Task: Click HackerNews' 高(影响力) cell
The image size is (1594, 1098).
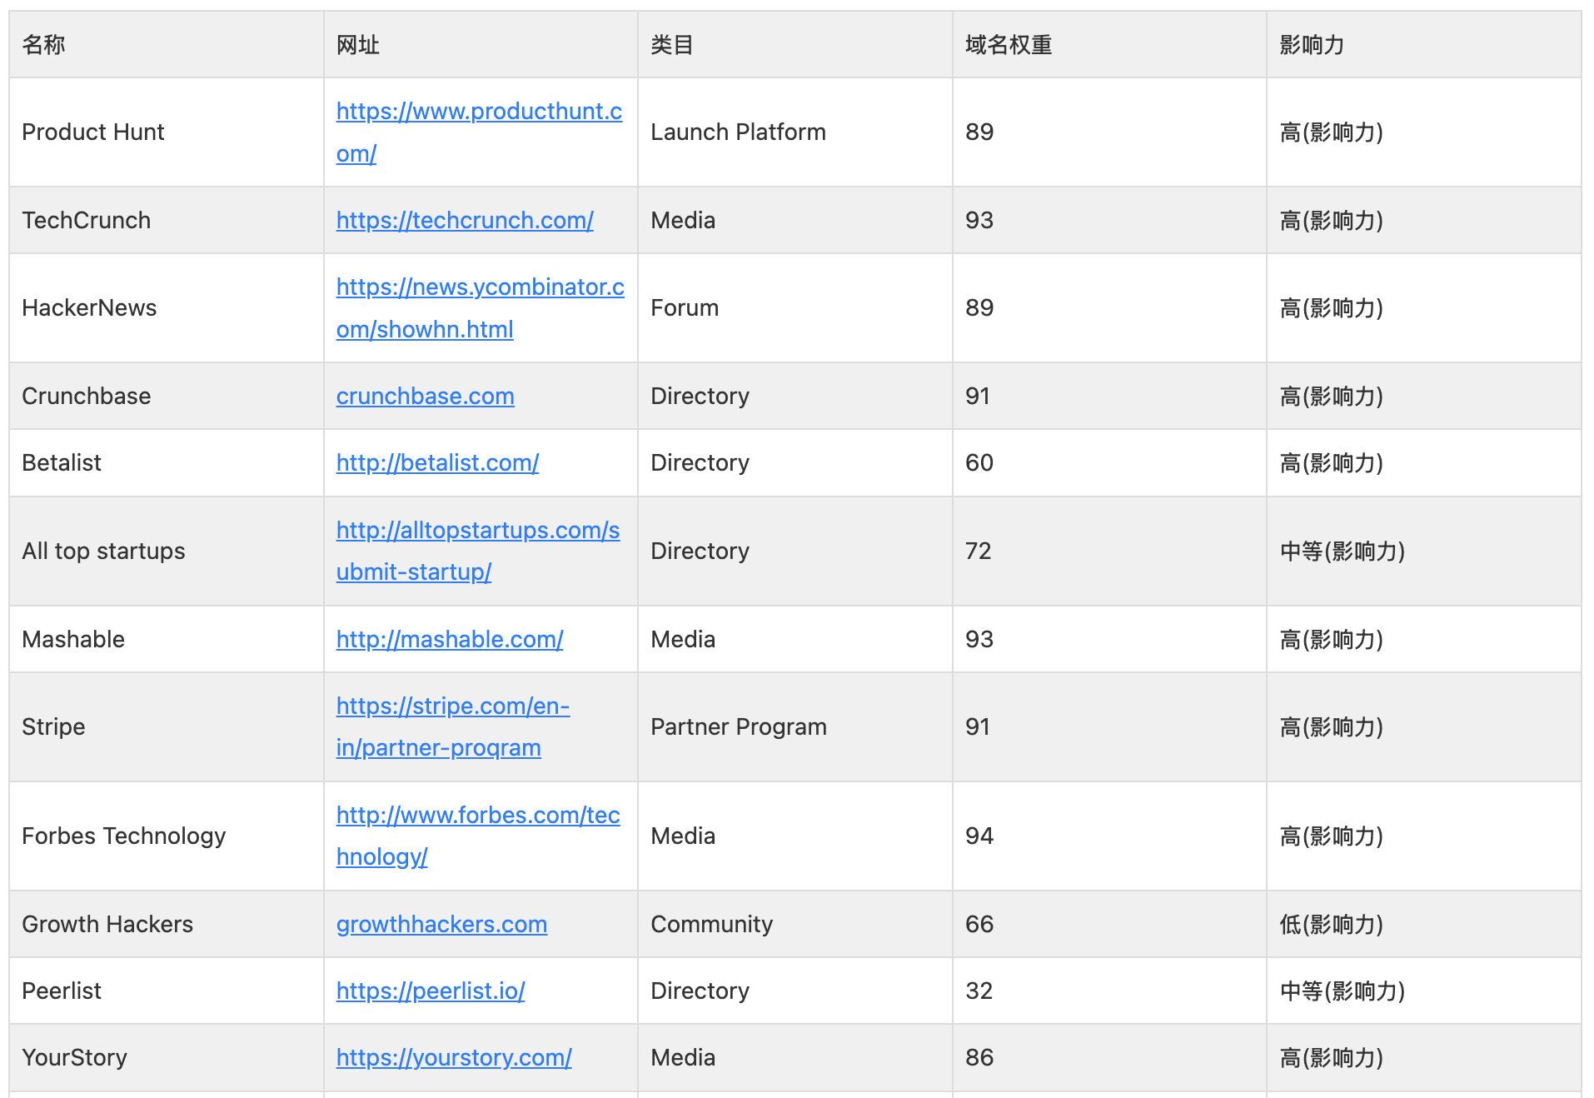Action: [1424, 307]
